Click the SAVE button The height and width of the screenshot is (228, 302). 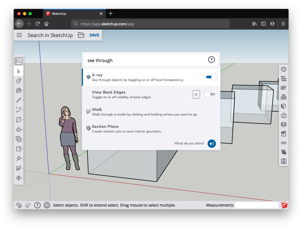pos(94,35)
